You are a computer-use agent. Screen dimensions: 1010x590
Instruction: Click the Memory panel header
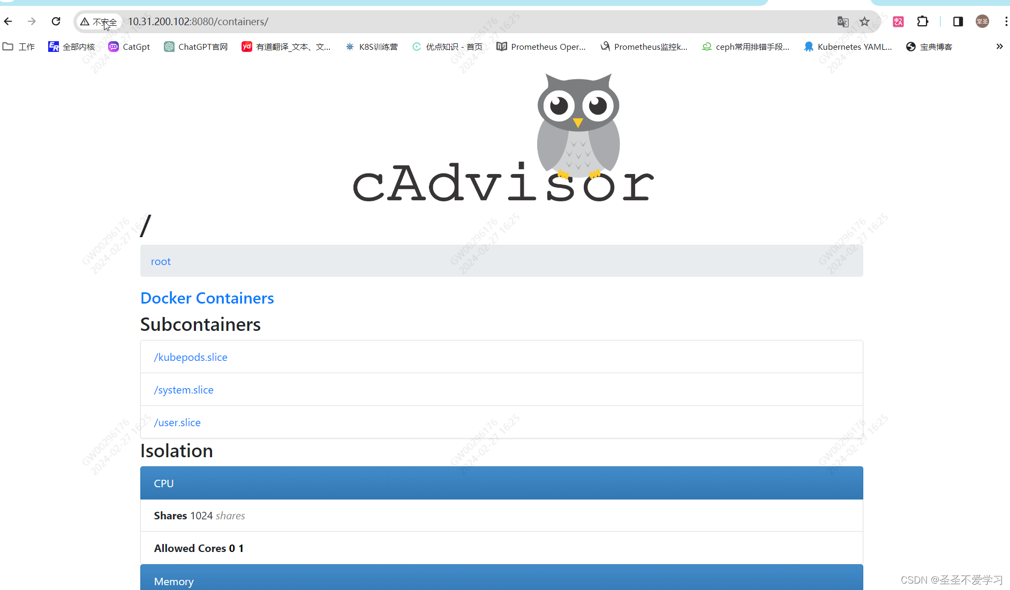coord(502,578)
